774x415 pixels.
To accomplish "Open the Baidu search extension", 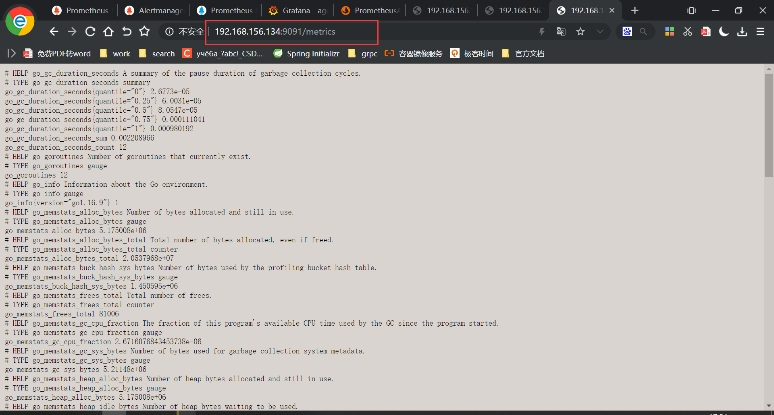I will tap(627, 31).
